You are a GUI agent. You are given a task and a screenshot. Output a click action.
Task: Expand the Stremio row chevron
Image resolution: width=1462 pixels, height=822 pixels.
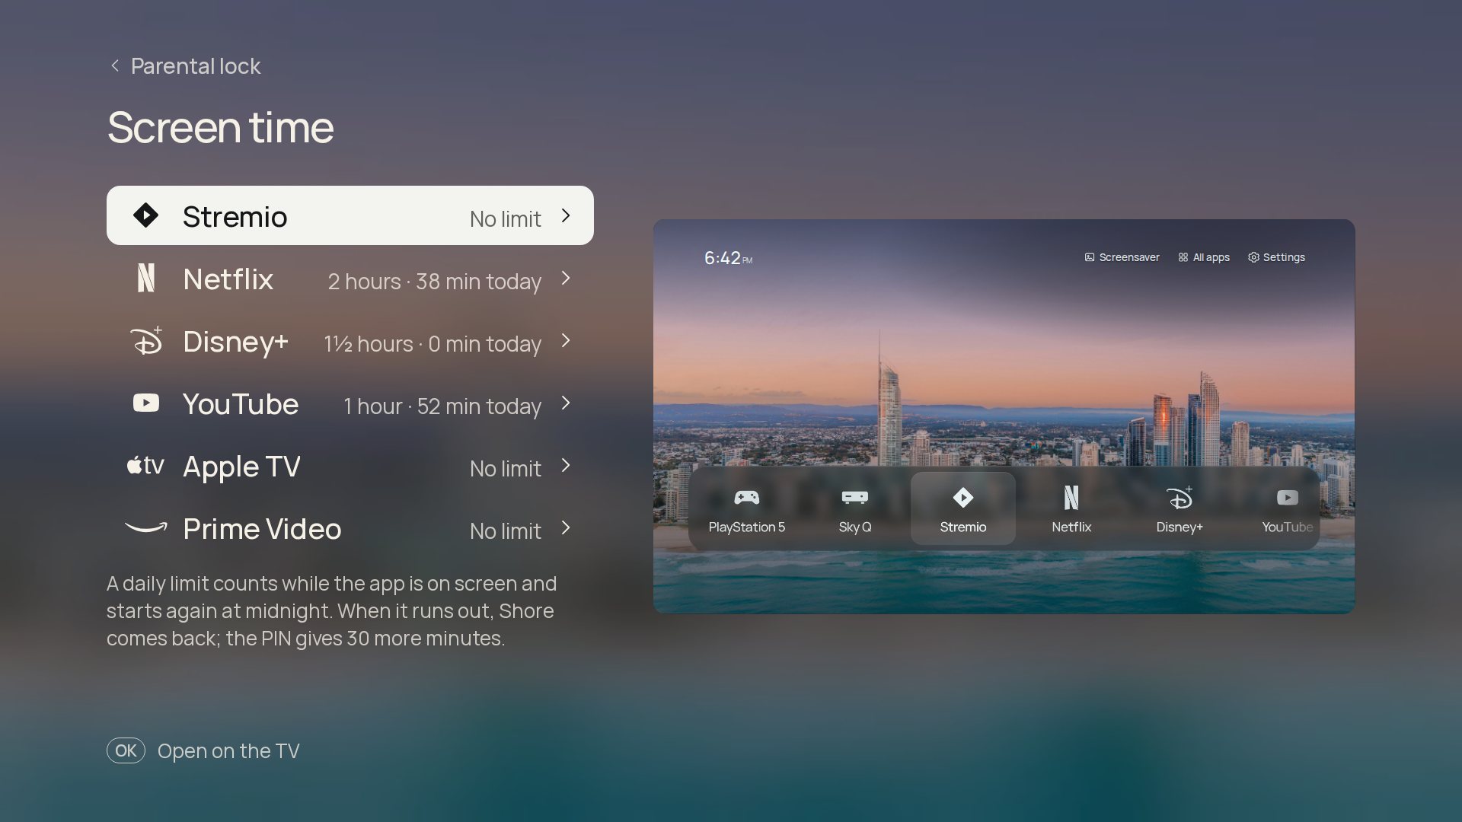click(566, 215)
